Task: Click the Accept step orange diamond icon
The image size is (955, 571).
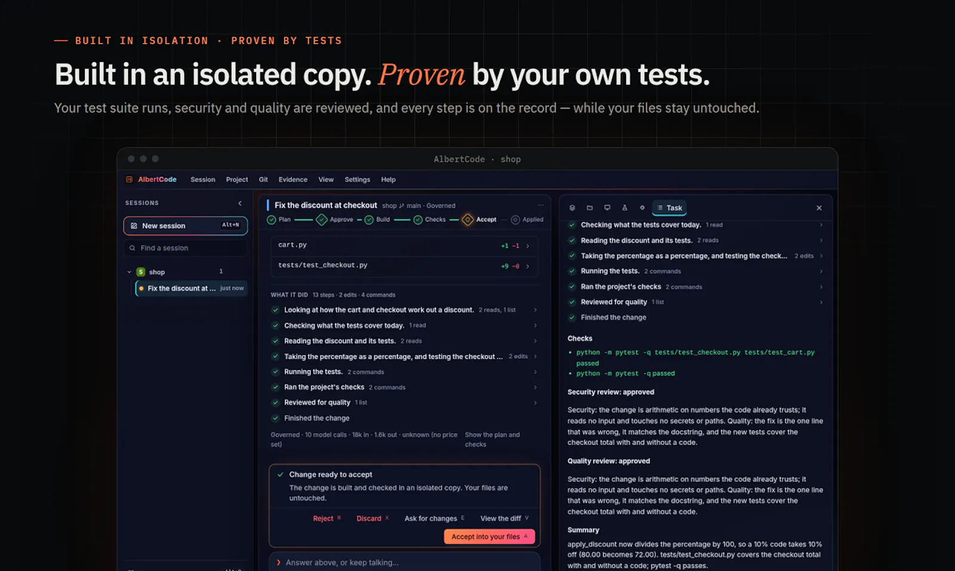Action: click(x=468, y=220)
